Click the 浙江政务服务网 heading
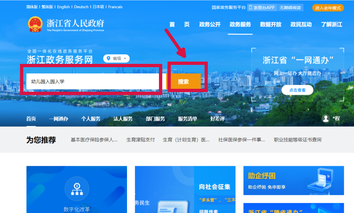Screen dimensions: 354x213 coord(60,60)
